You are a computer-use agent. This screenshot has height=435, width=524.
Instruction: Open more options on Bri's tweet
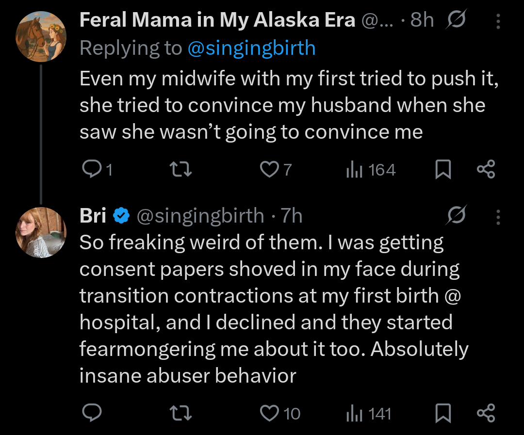pyautogui.click(x=498, y=217)
